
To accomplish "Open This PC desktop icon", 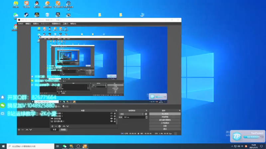I will tap(142, 15).
